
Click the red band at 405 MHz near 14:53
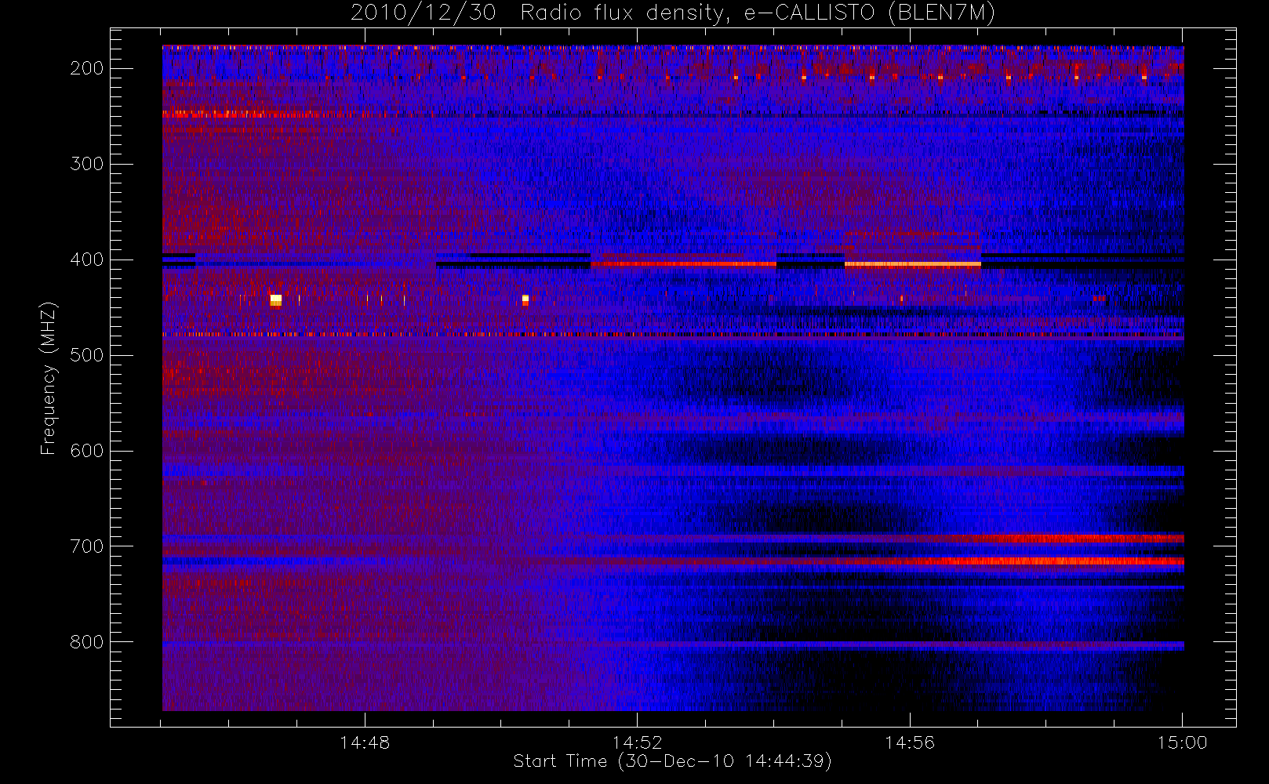coord(683,264)
